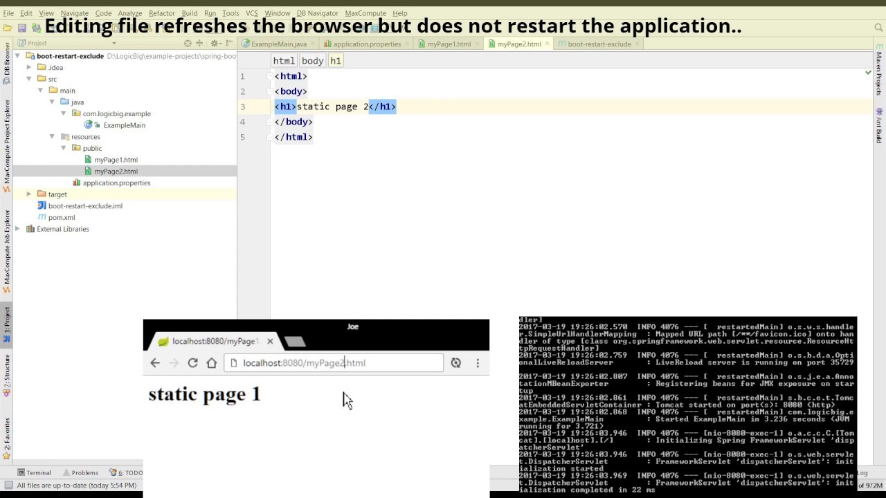This screenshot has width=886, height=498.
Task: Click the Save All toolbar icon
Action: click(22, 28)
